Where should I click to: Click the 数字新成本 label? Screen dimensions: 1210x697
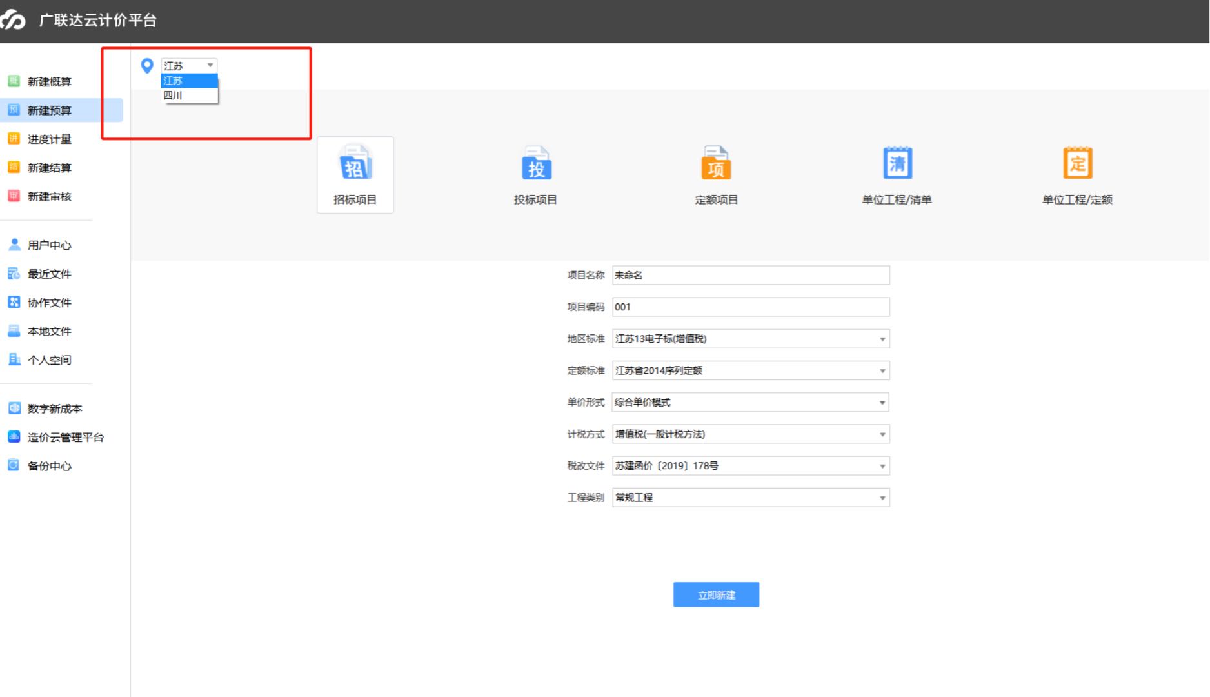coord(55,409)
